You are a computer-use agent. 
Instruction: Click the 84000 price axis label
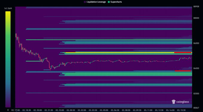[x=196, y=68]
